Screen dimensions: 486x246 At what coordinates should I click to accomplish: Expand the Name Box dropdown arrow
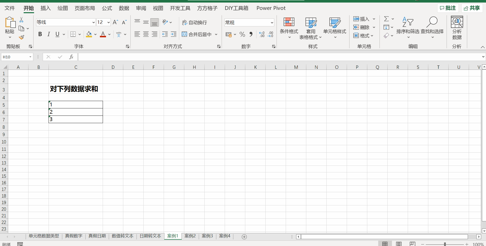[30, 57]
